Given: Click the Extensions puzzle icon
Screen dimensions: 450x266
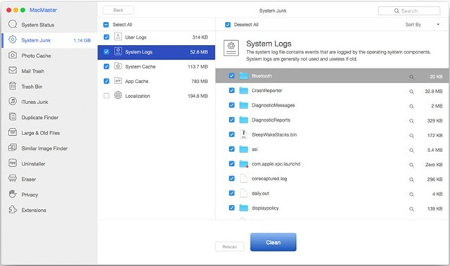Looking at the screenshot, I should click(13, 210).
